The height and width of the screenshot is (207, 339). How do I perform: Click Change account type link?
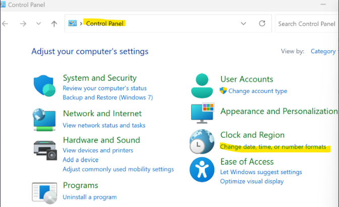coord(258,91)
